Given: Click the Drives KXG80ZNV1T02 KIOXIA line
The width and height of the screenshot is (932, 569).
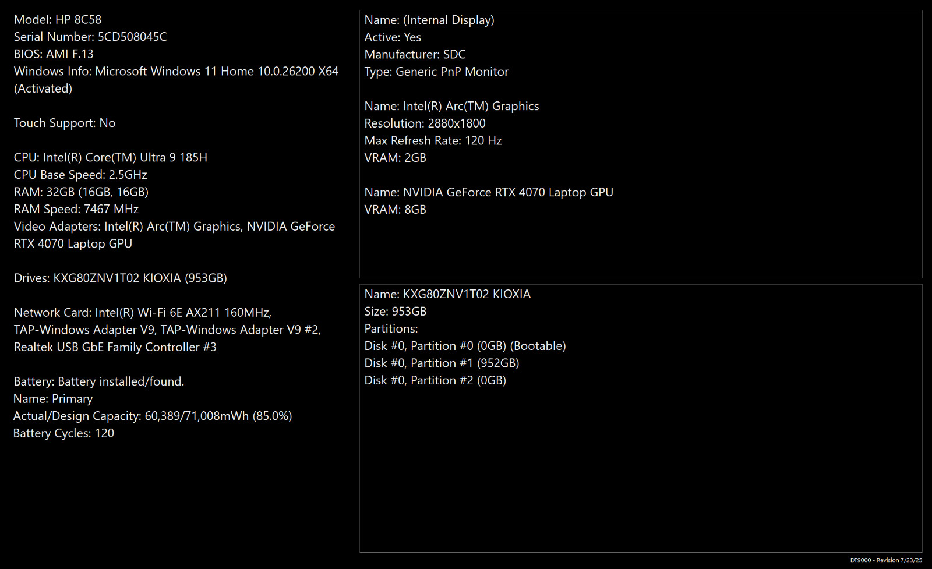Looking at the screenshot, I should pos(121,278).
